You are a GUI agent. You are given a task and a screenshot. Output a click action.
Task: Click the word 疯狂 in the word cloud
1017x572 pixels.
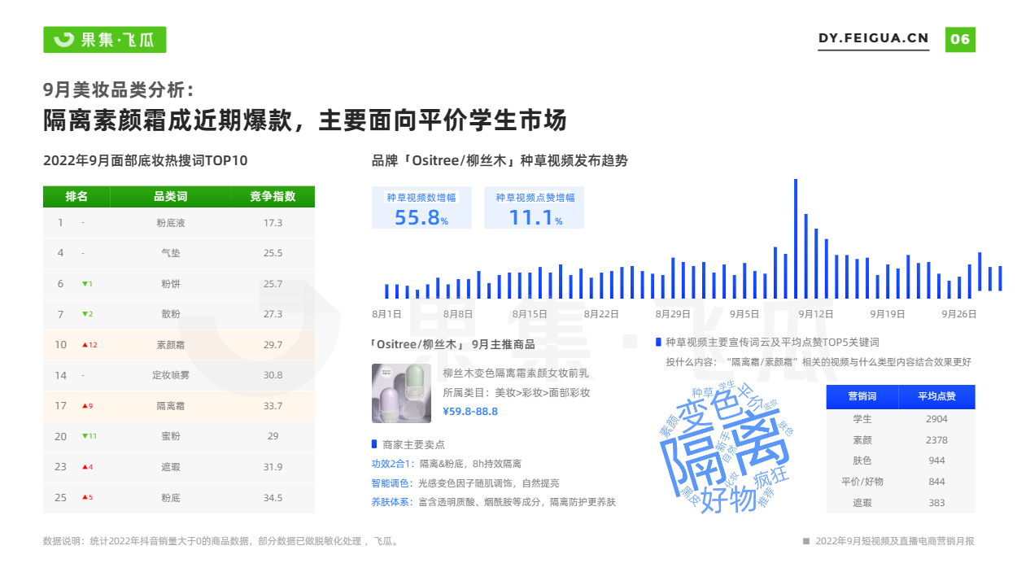(x=771, y=477)
